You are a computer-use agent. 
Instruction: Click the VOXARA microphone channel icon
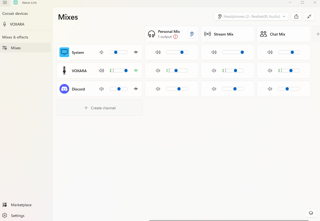coord(64,71)
